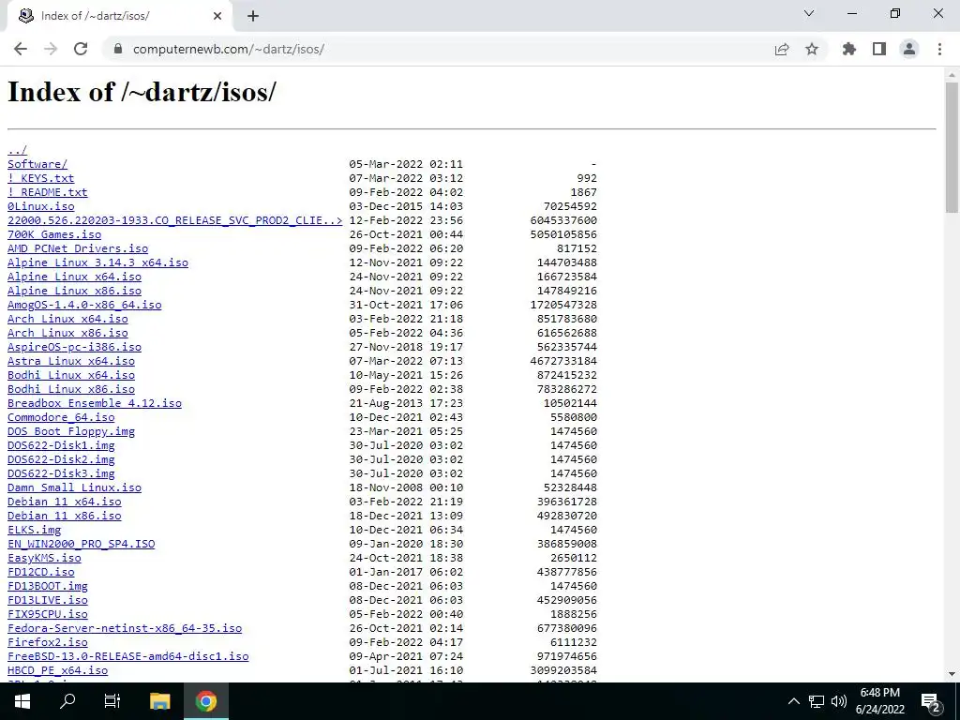Download AmogOS-1.4.0-x86_64.iso
Screen dimensions: 960x720
pos(84,305)
